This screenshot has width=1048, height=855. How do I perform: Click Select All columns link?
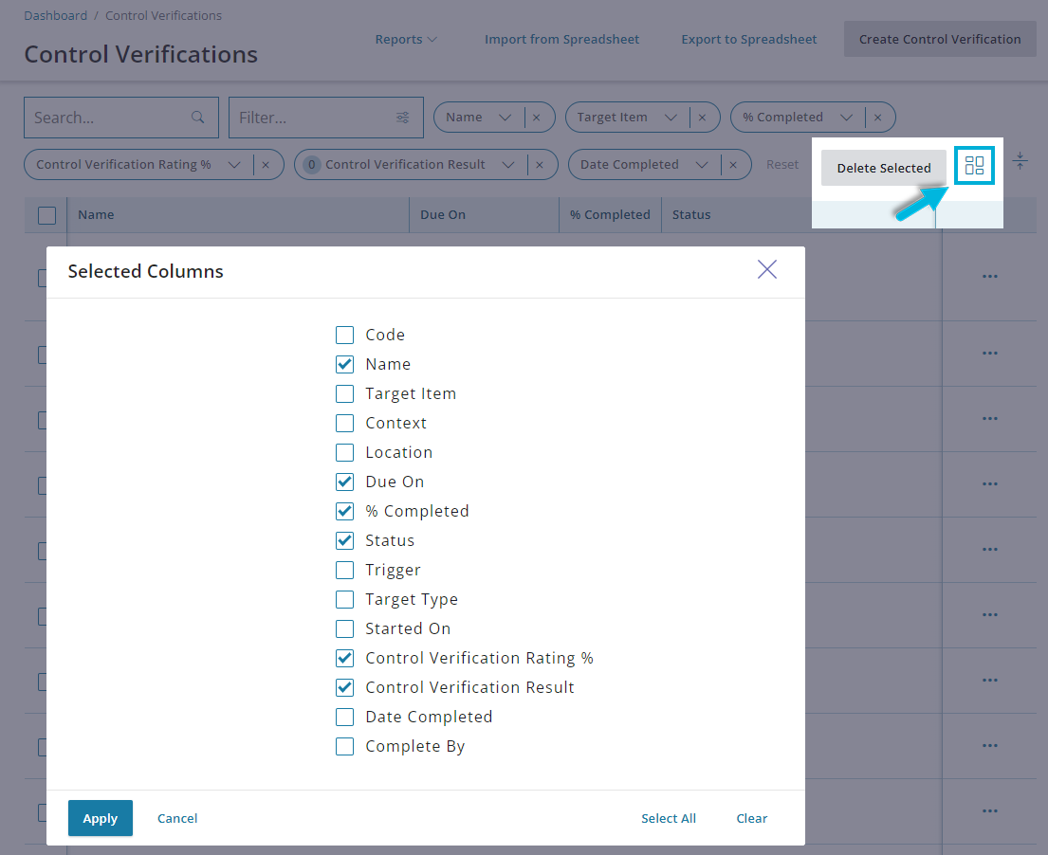pyautogui.click(x=669, y=818)
